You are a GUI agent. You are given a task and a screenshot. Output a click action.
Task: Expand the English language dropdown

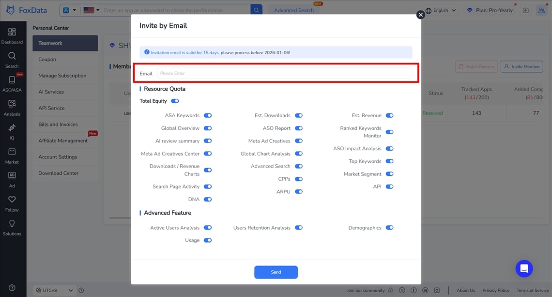pos(441,10)
